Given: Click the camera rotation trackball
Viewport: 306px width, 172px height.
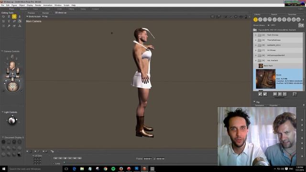Looking at the screenshot, I should tap(13, 86).
